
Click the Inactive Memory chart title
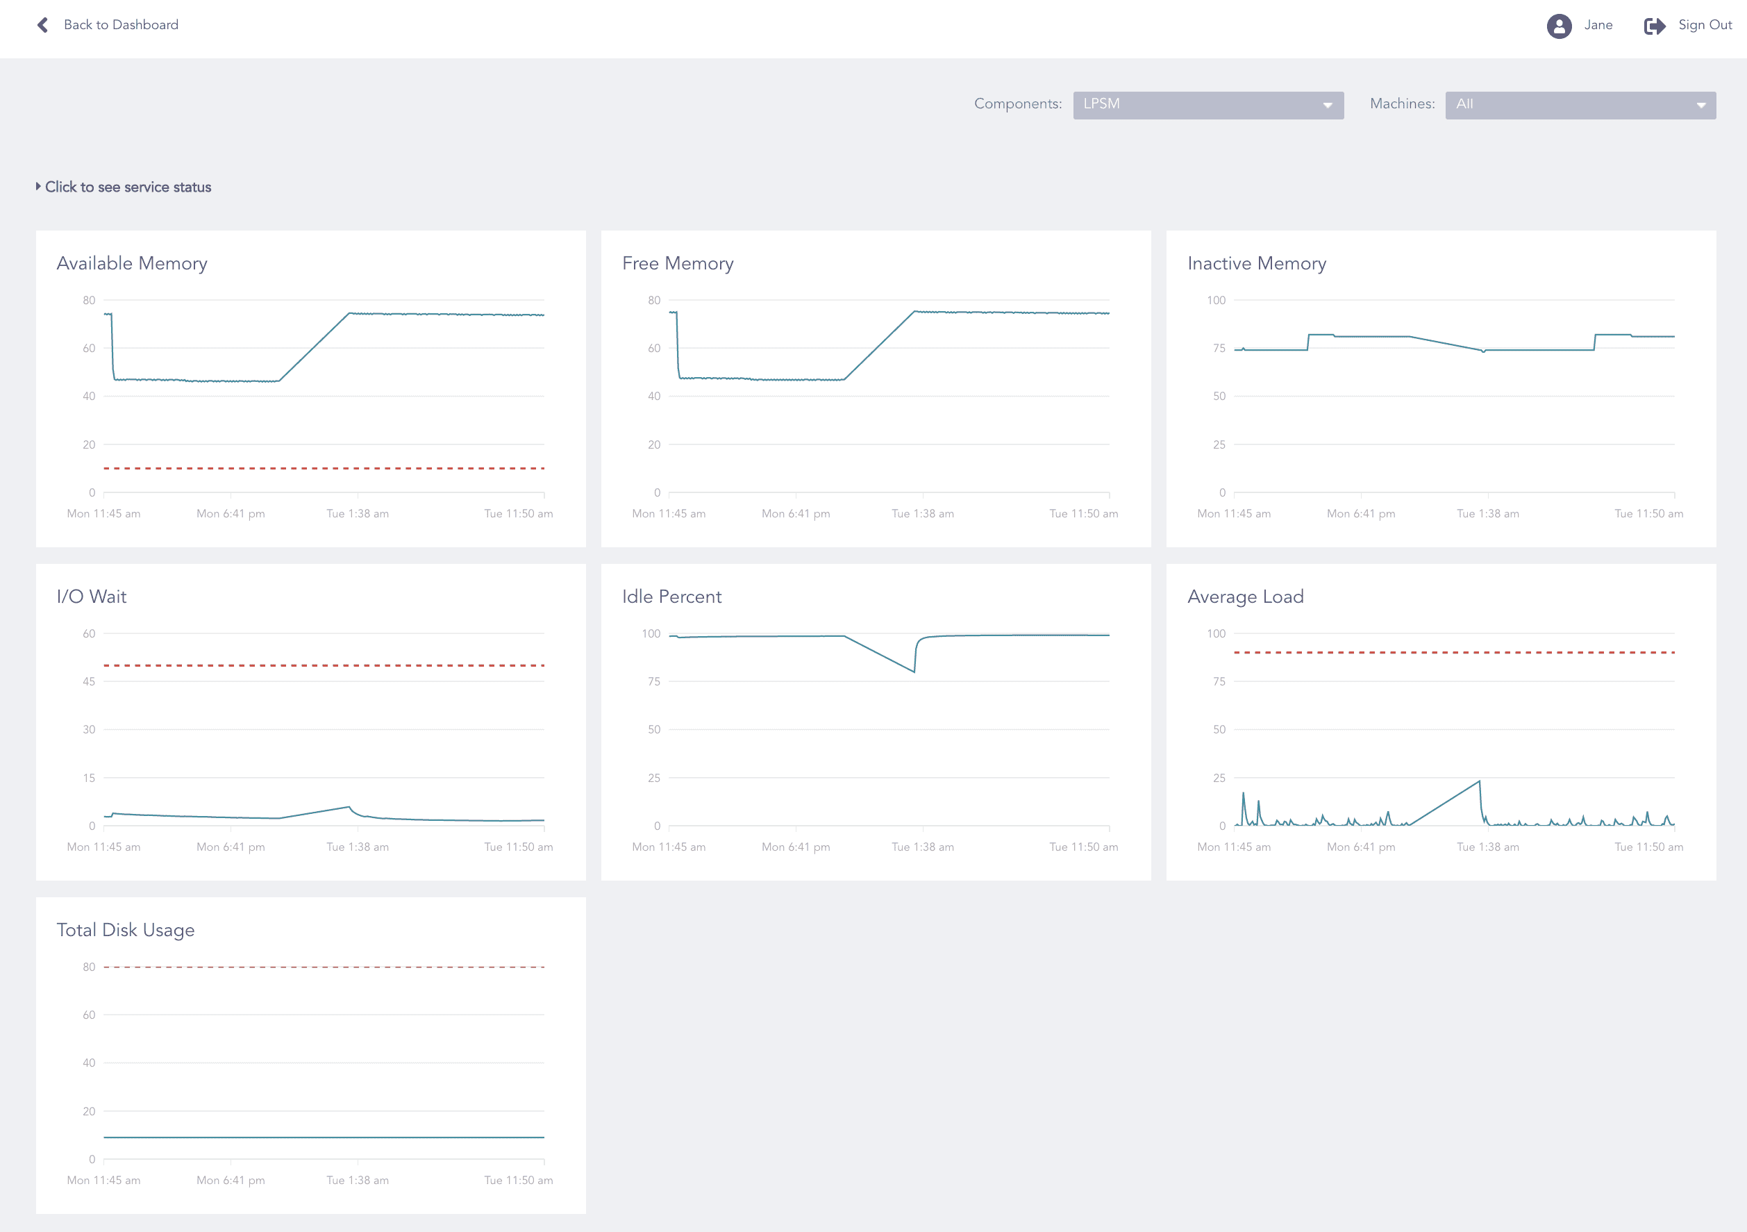(1256, 263)
